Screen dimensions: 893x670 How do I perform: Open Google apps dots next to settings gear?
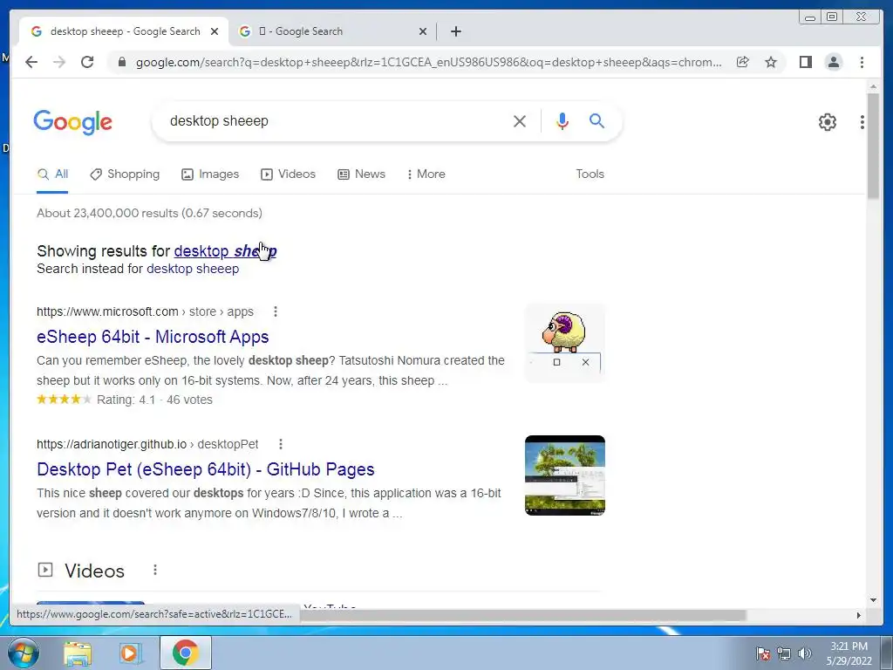[x=862, y=122]
